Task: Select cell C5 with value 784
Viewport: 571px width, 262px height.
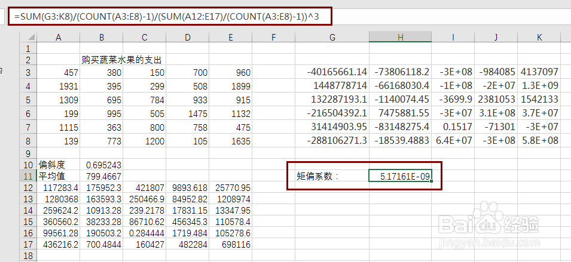Action: 145,100
